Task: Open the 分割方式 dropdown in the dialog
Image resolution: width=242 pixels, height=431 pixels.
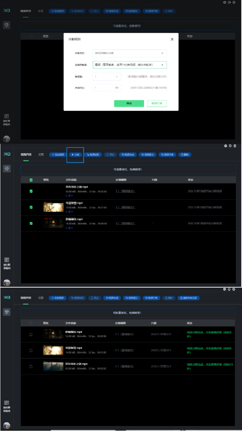Action: click(129, 53)
